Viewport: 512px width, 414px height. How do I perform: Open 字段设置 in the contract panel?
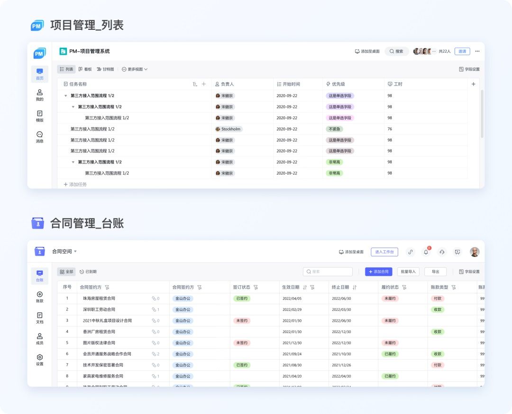(469, 272)
